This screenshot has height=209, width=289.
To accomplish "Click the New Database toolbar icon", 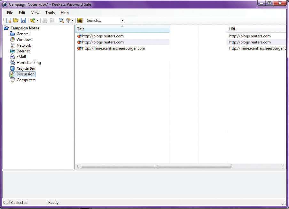I will coord(9,20).
